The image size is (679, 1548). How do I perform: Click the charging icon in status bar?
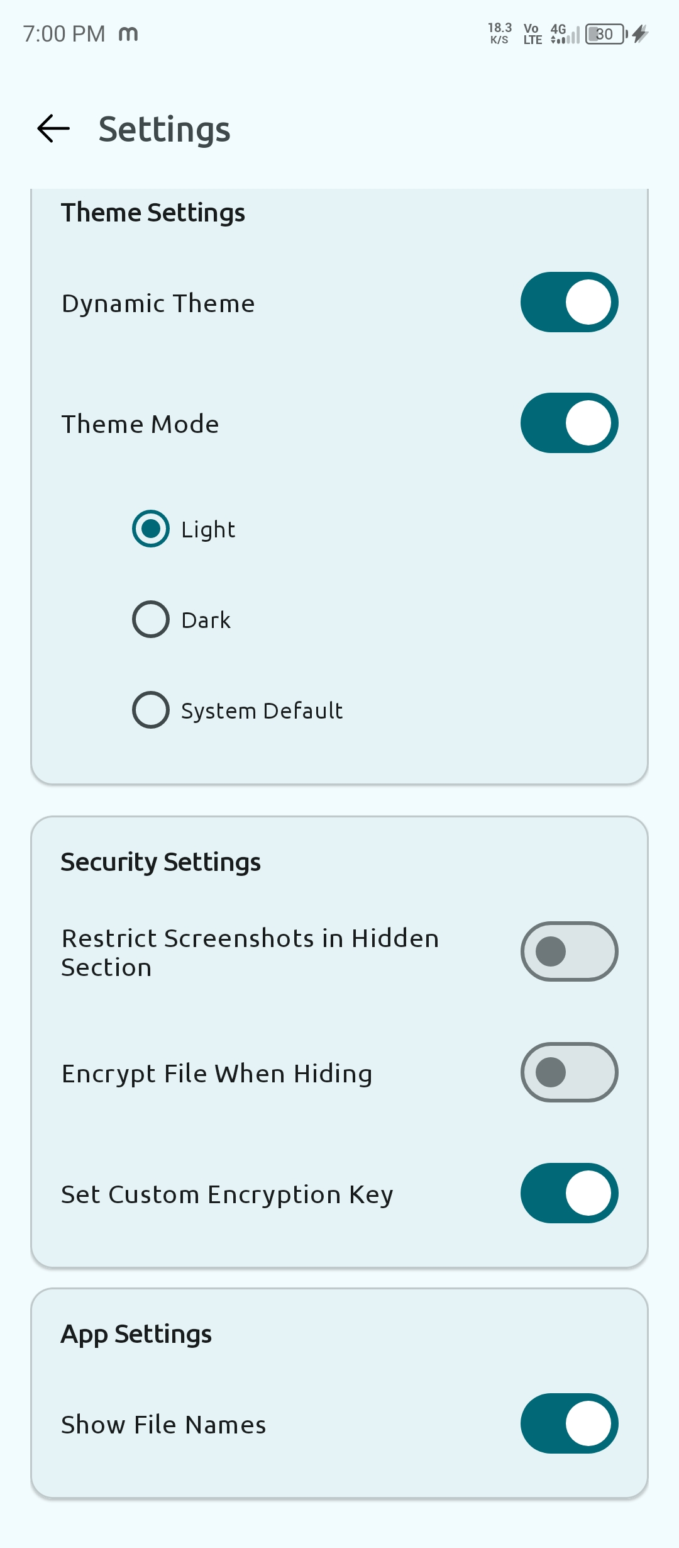tap(640, 33)
